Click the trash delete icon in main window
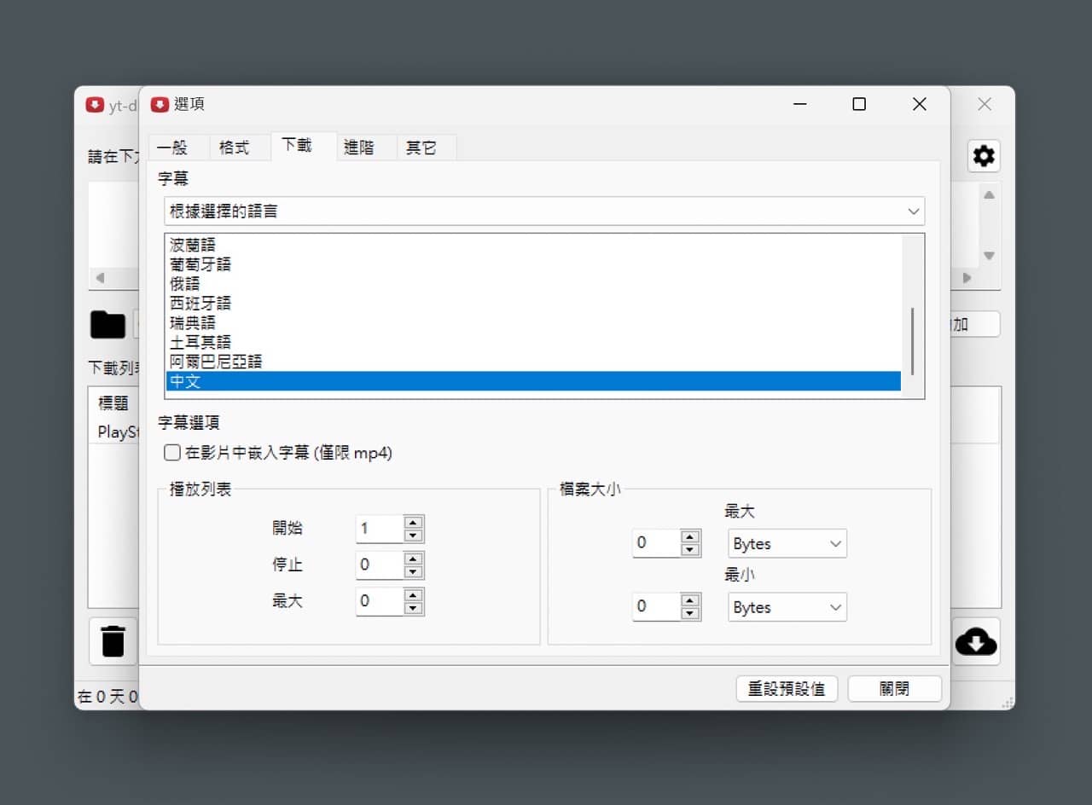Viewport: 1092px width, 805px height. click(x=113, y=641)
